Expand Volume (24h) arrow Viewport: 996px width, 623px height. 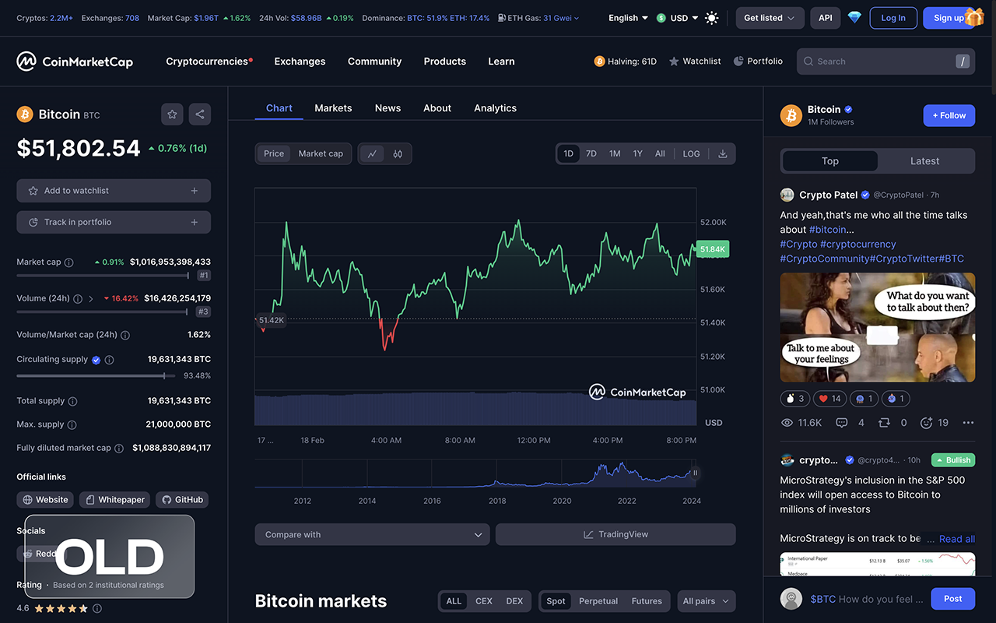pyautogui.click(x=91, y=298)
